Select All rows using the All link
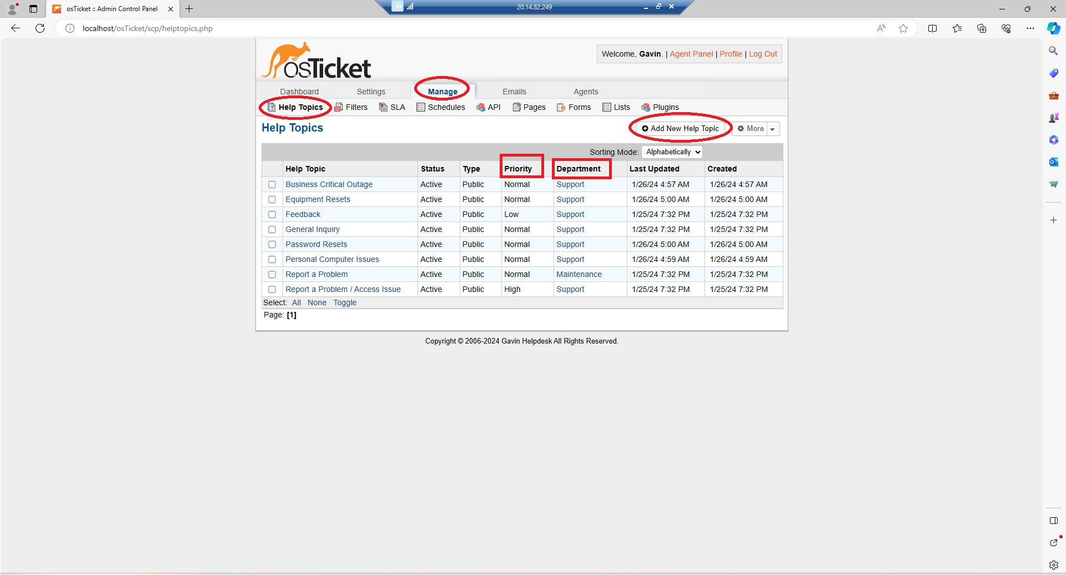The height and width of the screenshot is (575, 1066). [296, 302]
